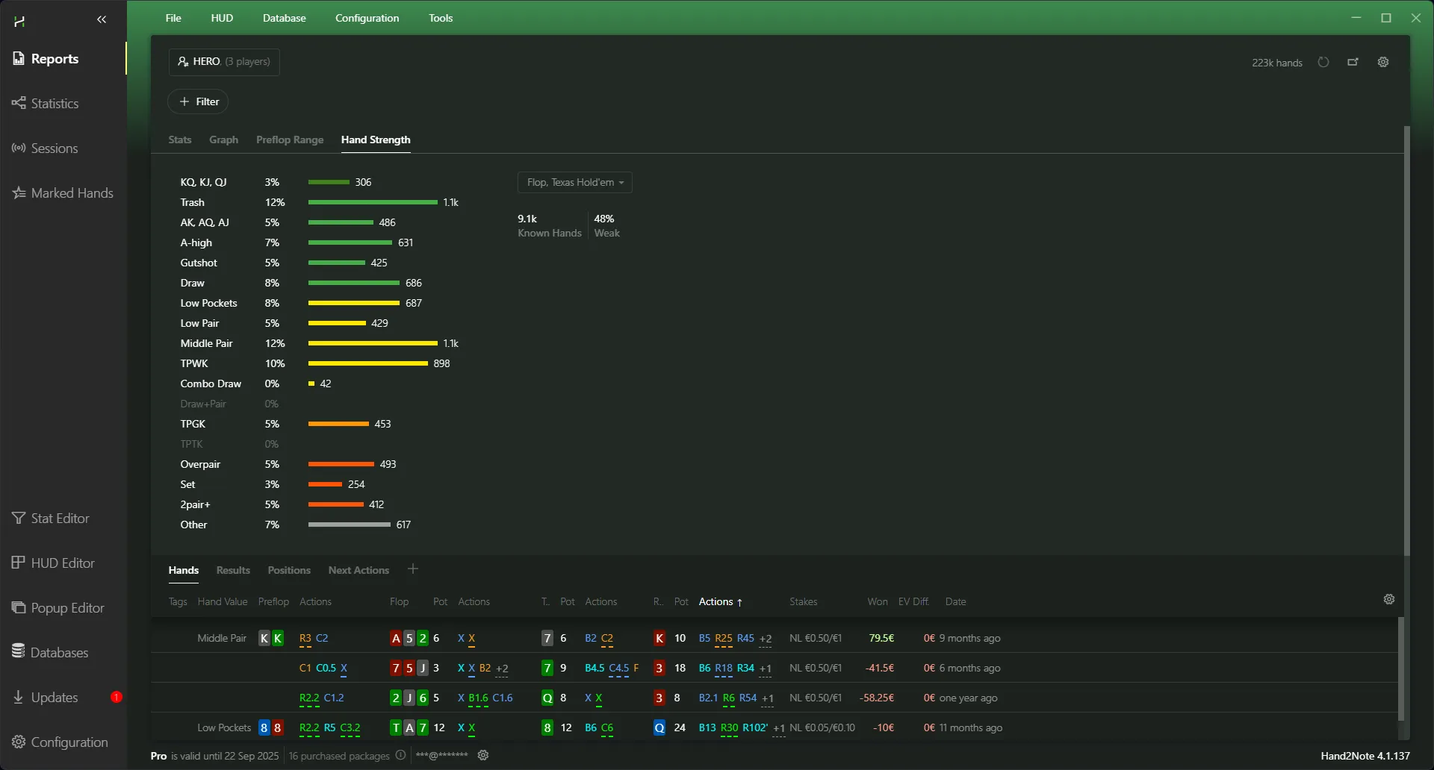1434x770 pixels.
Task: Open the Popup Editor
Action: pos(67,608)
